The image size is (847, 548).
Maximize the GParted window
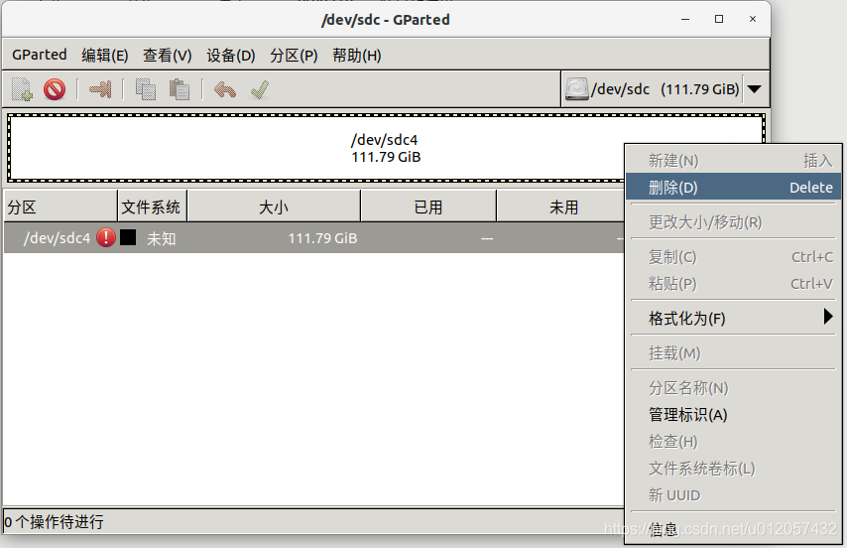click(x=719, y=19)
